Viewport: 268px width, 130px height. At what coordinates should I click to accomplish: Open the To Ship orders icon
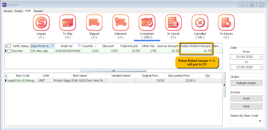[x=67, y=23]
